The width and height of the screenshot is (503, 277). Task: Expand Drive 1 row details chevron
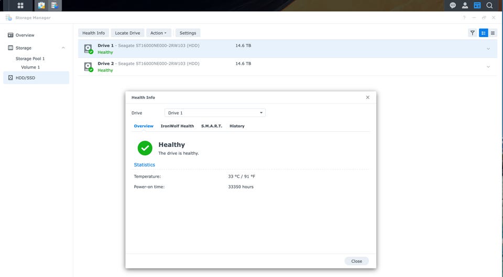pos(488,49)
